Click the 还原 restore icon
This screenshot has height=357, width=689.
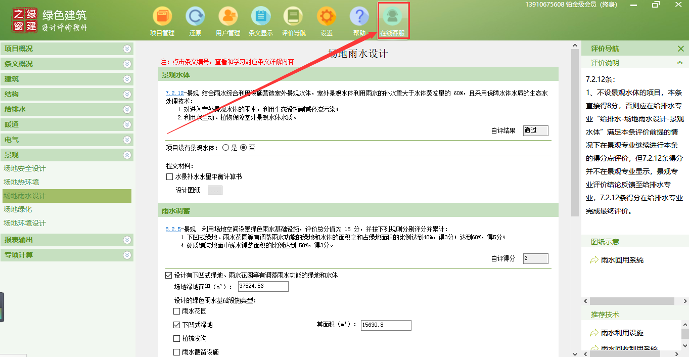pyautogui.click(x=195, y=17)
